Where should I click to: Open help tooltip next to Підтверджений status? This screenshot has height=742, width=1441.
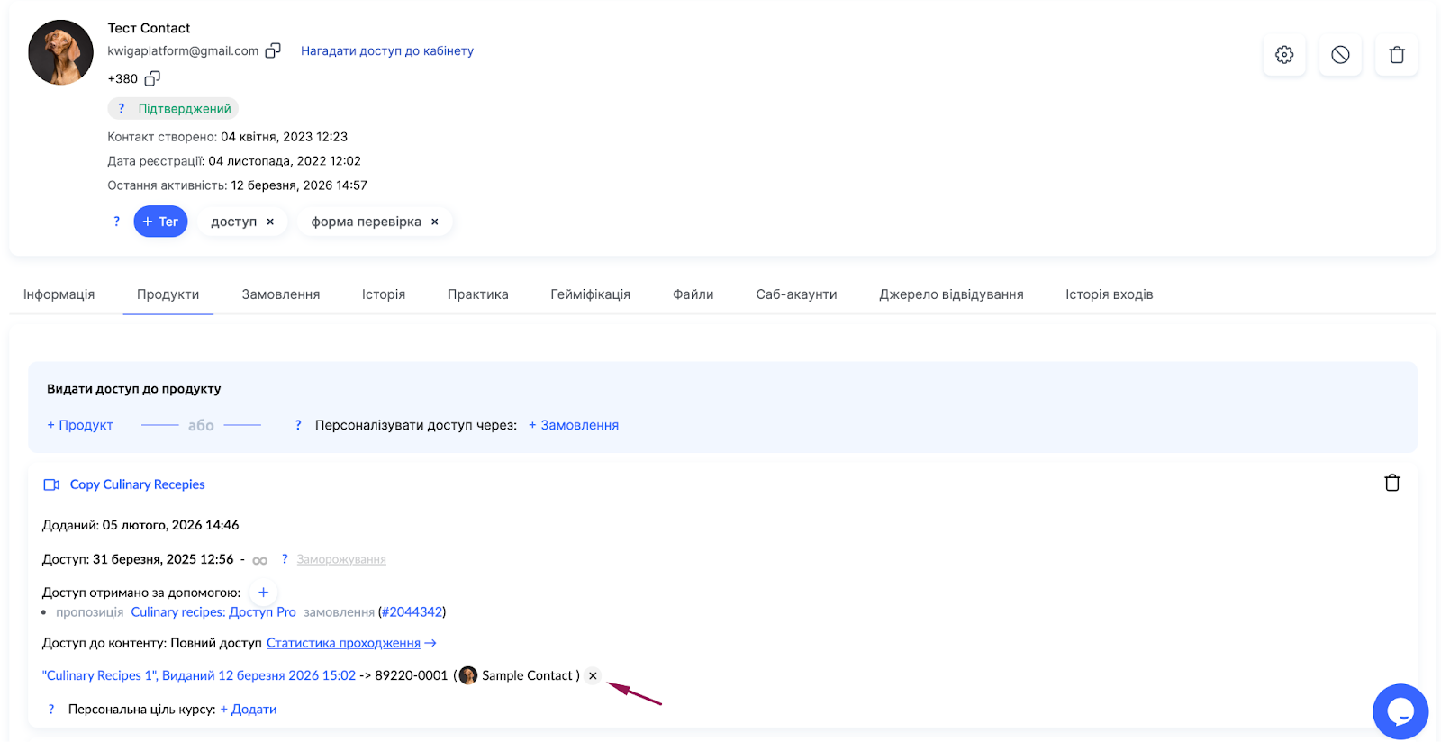(x=122, y=109)
